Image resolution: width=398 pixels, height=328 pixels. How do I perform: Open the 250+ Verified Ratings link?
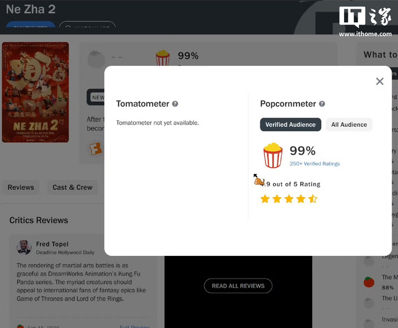coord(314,164)
